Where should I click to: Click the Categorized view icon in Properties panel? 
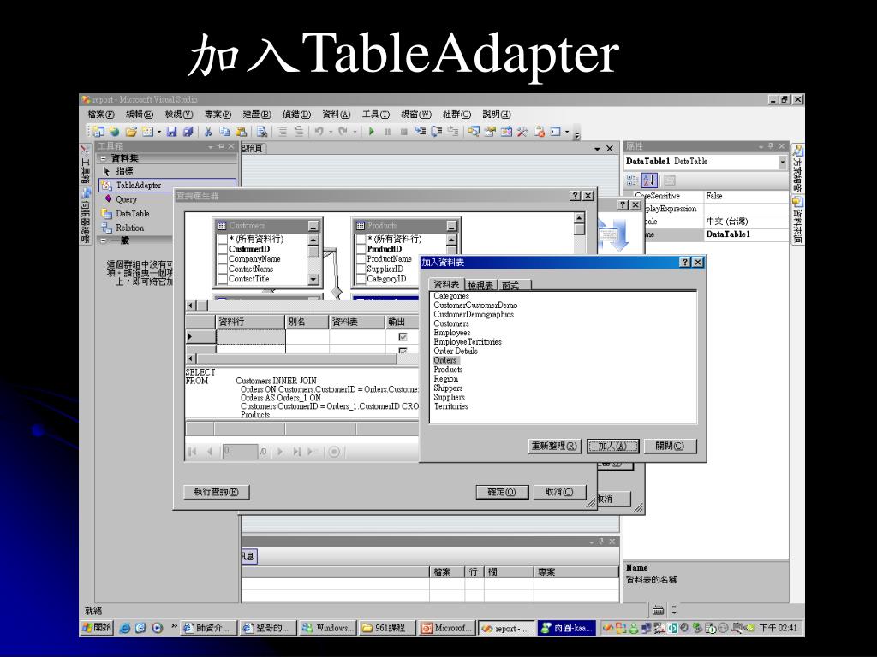tap(632, 180)
